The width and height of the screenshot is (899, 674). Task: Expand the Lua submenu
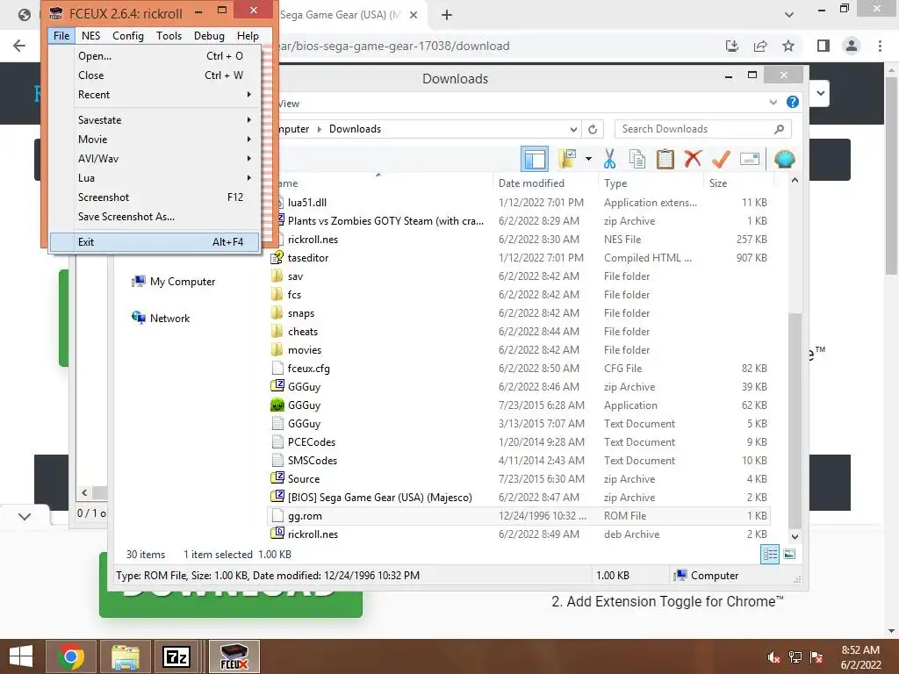pyautogui.click(x=155, y=177)
